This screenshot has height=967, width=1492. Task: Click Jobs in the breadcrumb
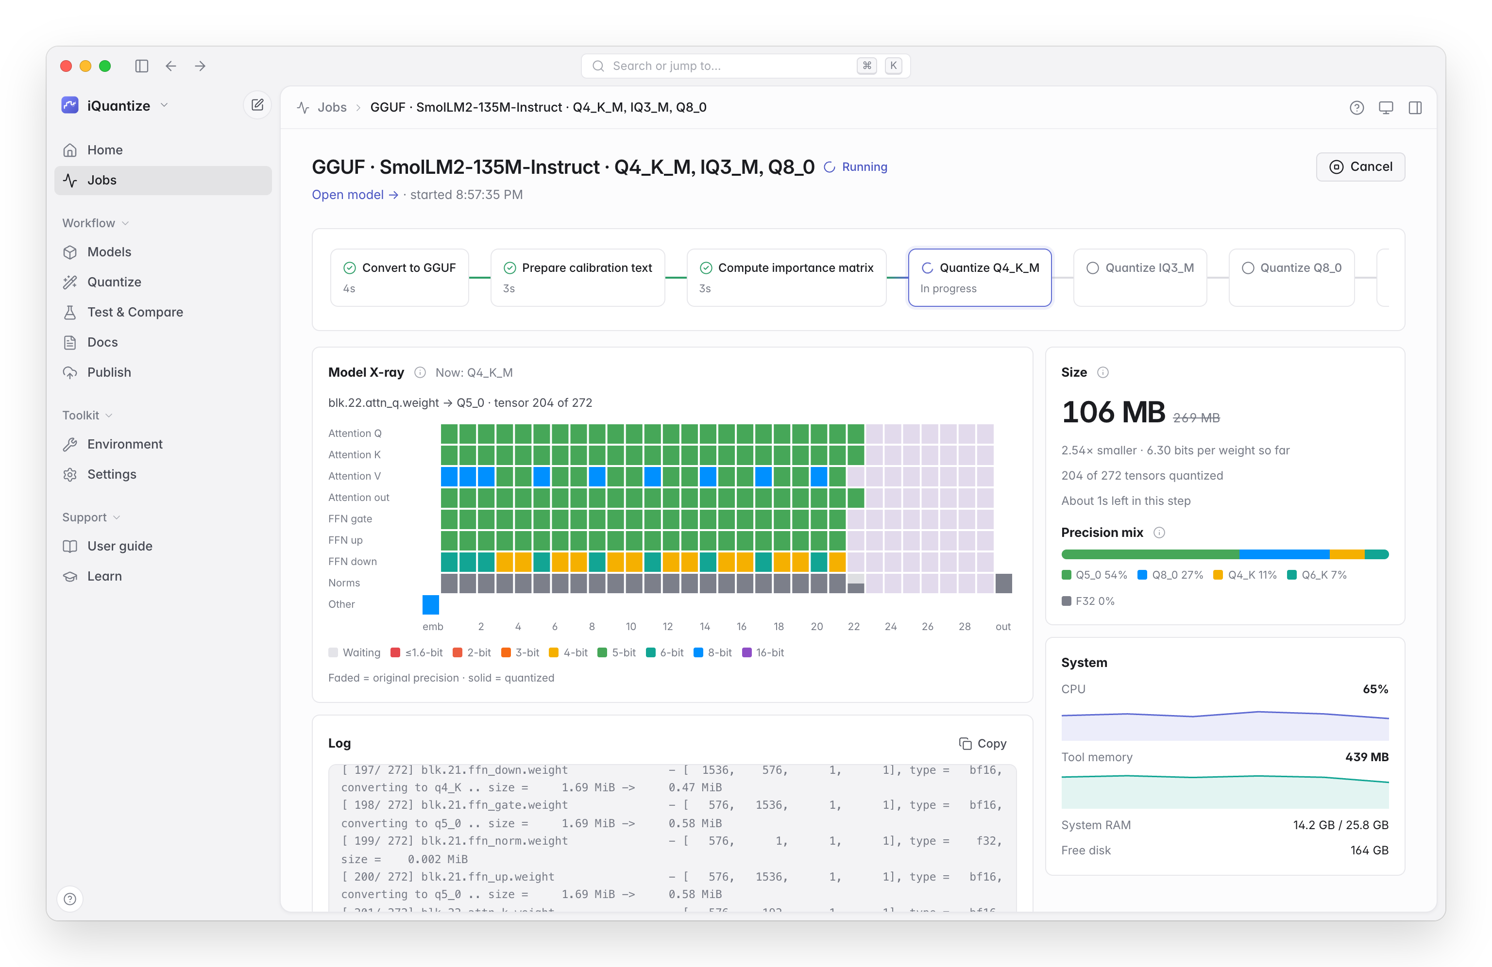[332, 107]
